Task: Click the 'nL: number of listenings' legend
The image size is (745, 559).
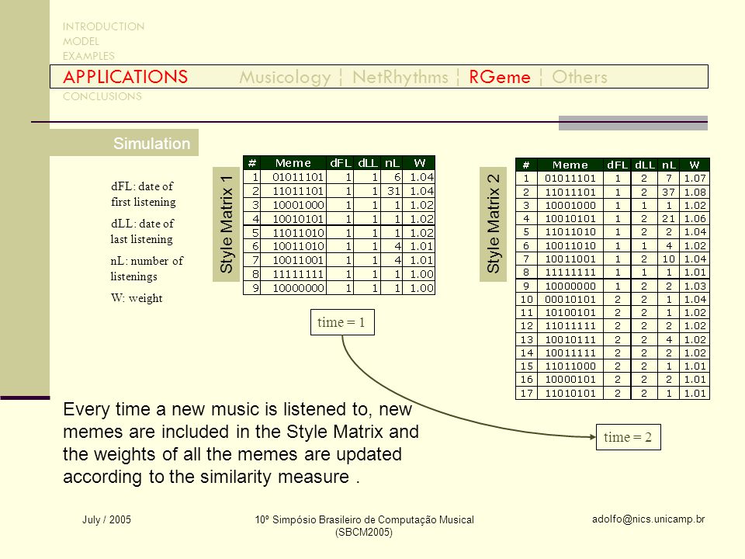Action: click(147, 269)
